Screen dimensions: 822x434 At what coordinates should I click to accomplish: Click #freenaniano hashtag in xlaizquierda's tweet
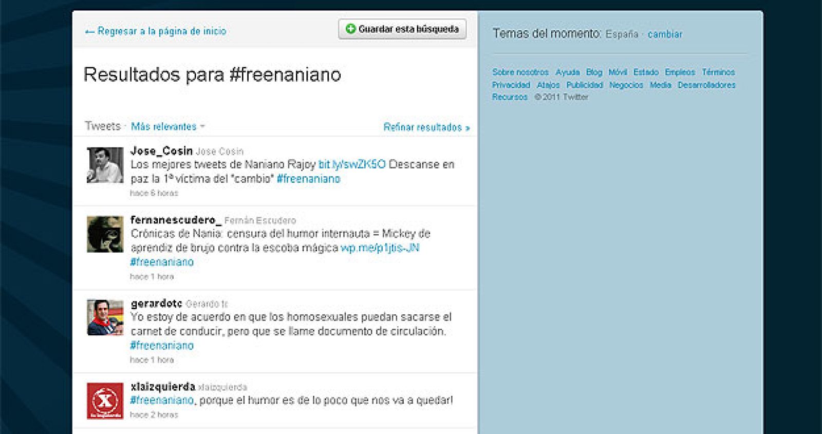point(162,400)
